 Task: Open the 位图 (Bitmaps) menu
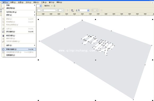pyautogui.click(x=21, y=2)
